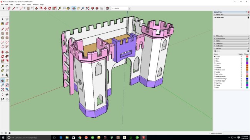
Task: Pick the Protractor tool
Action: [x=3, y=70]
